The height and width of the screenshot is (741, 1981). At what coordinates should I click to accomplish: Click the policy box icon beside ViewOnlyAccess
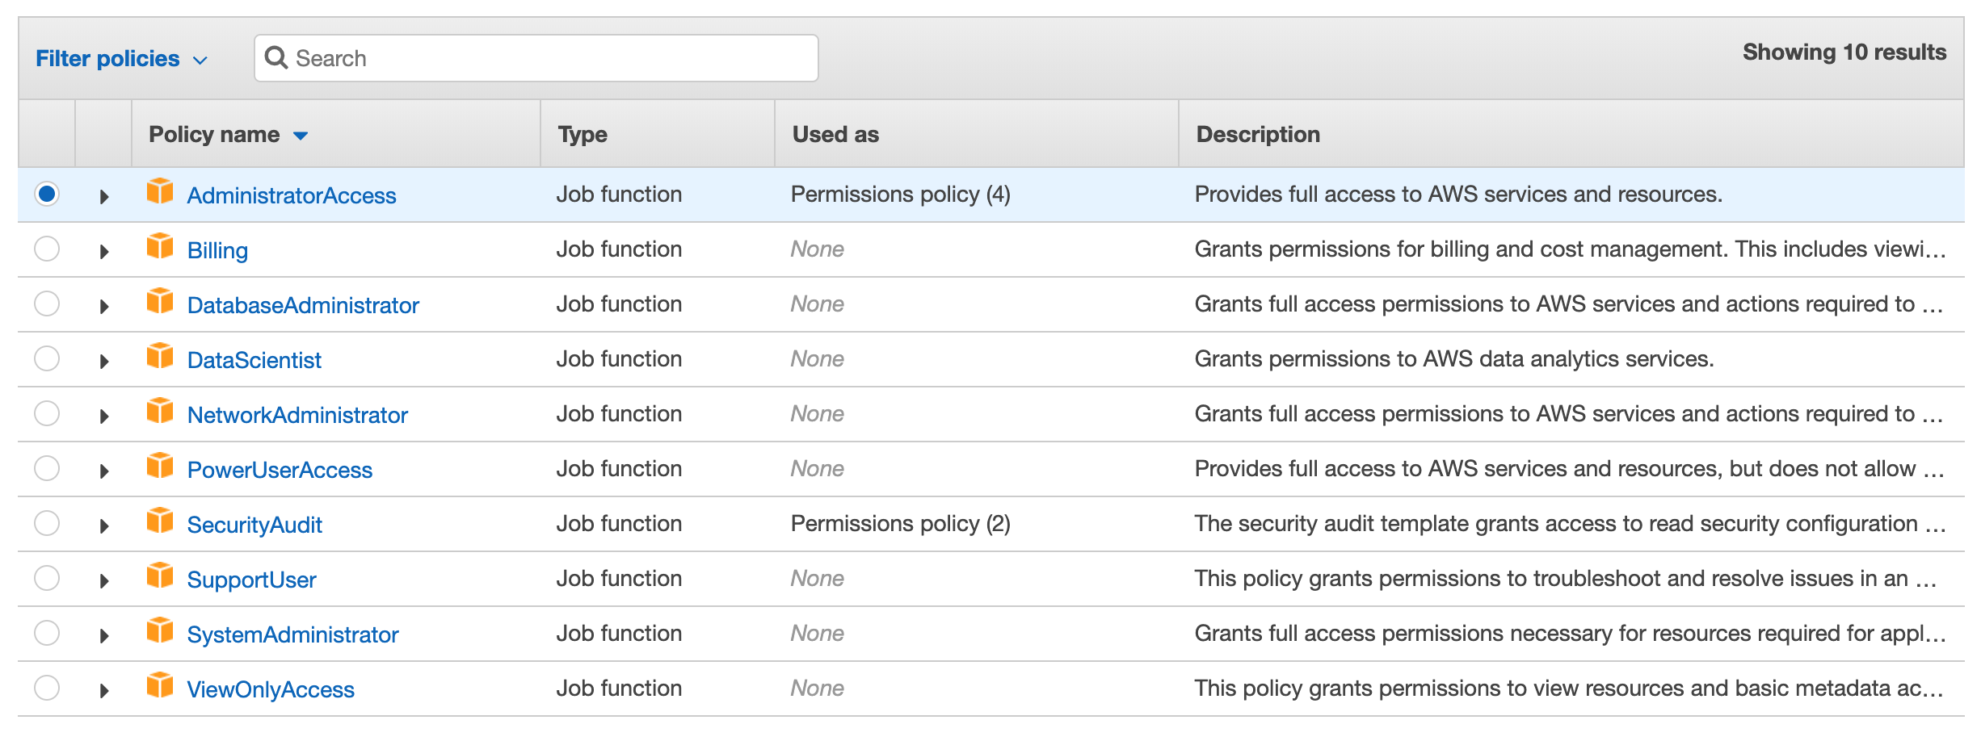click(x=160, y=685)
